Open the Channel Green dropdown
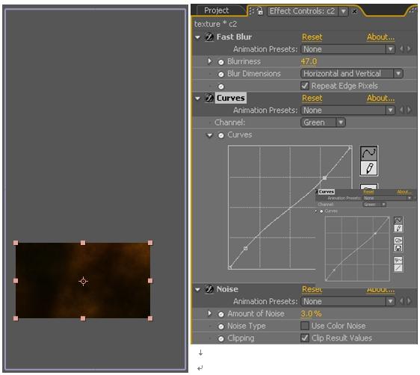 pyautogui.click(x=323, y=123)
